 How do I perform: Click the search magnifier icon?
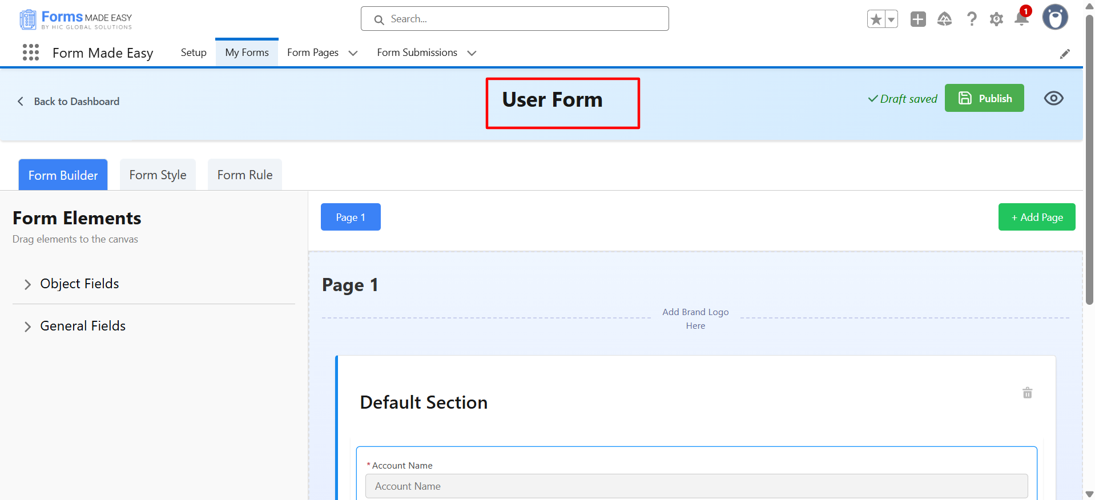tap(379, 20)
